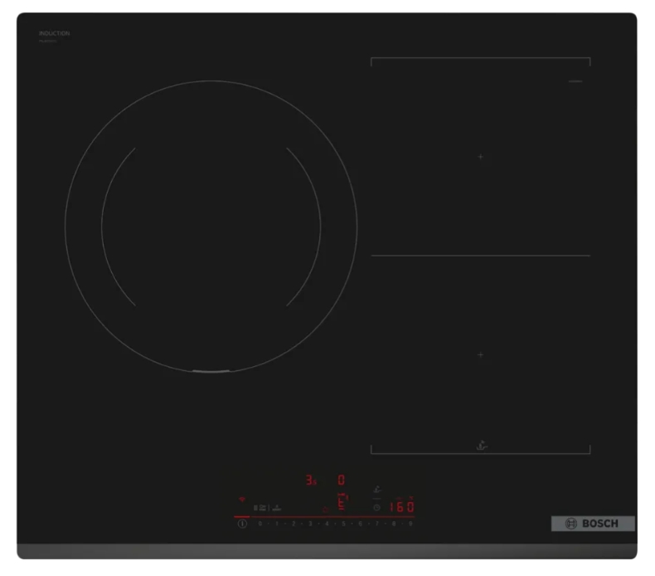Tap the red Wi-Fi indicator icon
Image resolution: width=655 pixels, height=576 pixels.
[243, 500]
